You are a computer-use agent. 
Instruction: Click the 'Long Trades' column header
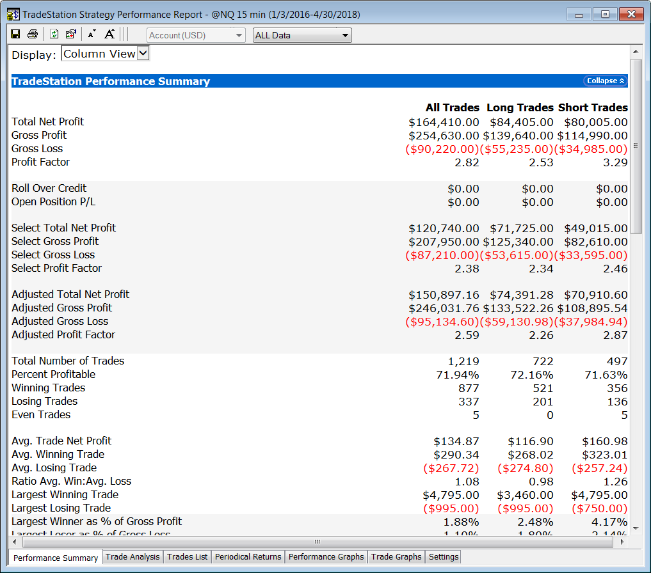tap(520, 108)
